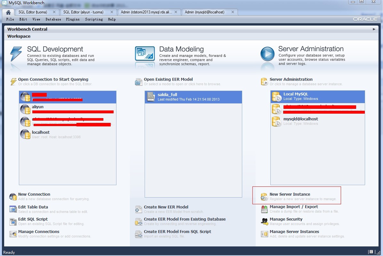Screen dimensions: 383x256
Task: Close the Admin (rdstomi2013...) tab
Action: tap(176, 12)
